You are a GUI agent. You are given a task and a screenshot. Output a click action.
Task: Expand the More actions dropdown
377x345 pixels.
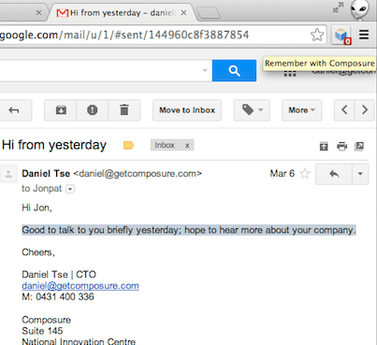(x=301, y=110)
